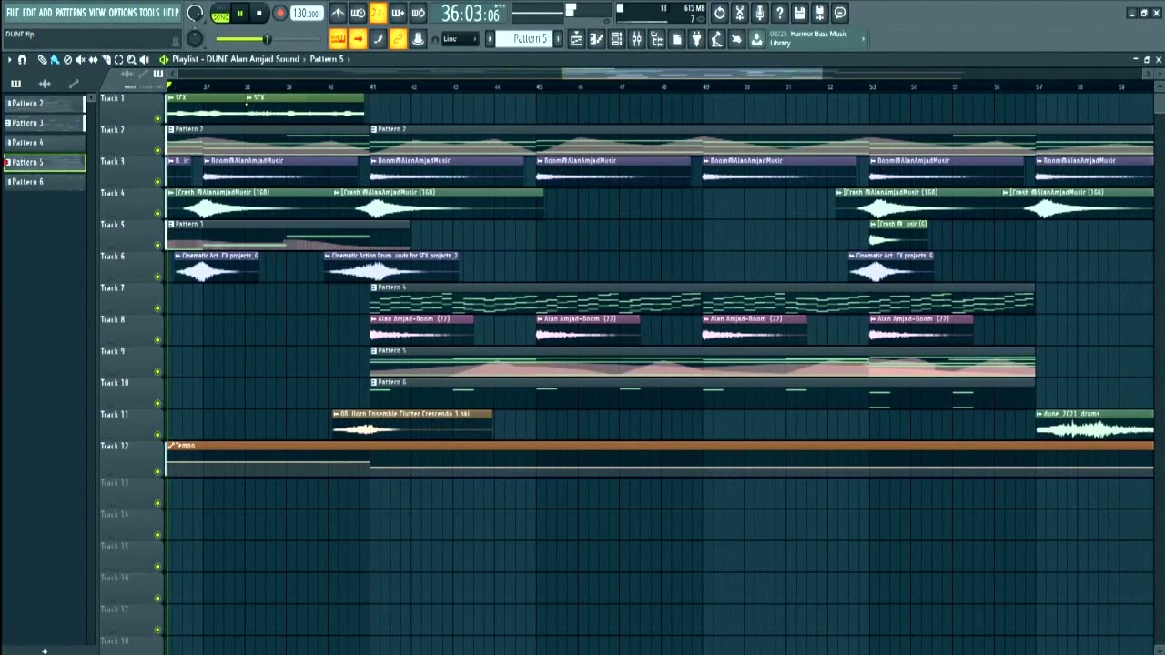
Task: Click the 130.000 tempo display
Action: (x=306, y=14)
